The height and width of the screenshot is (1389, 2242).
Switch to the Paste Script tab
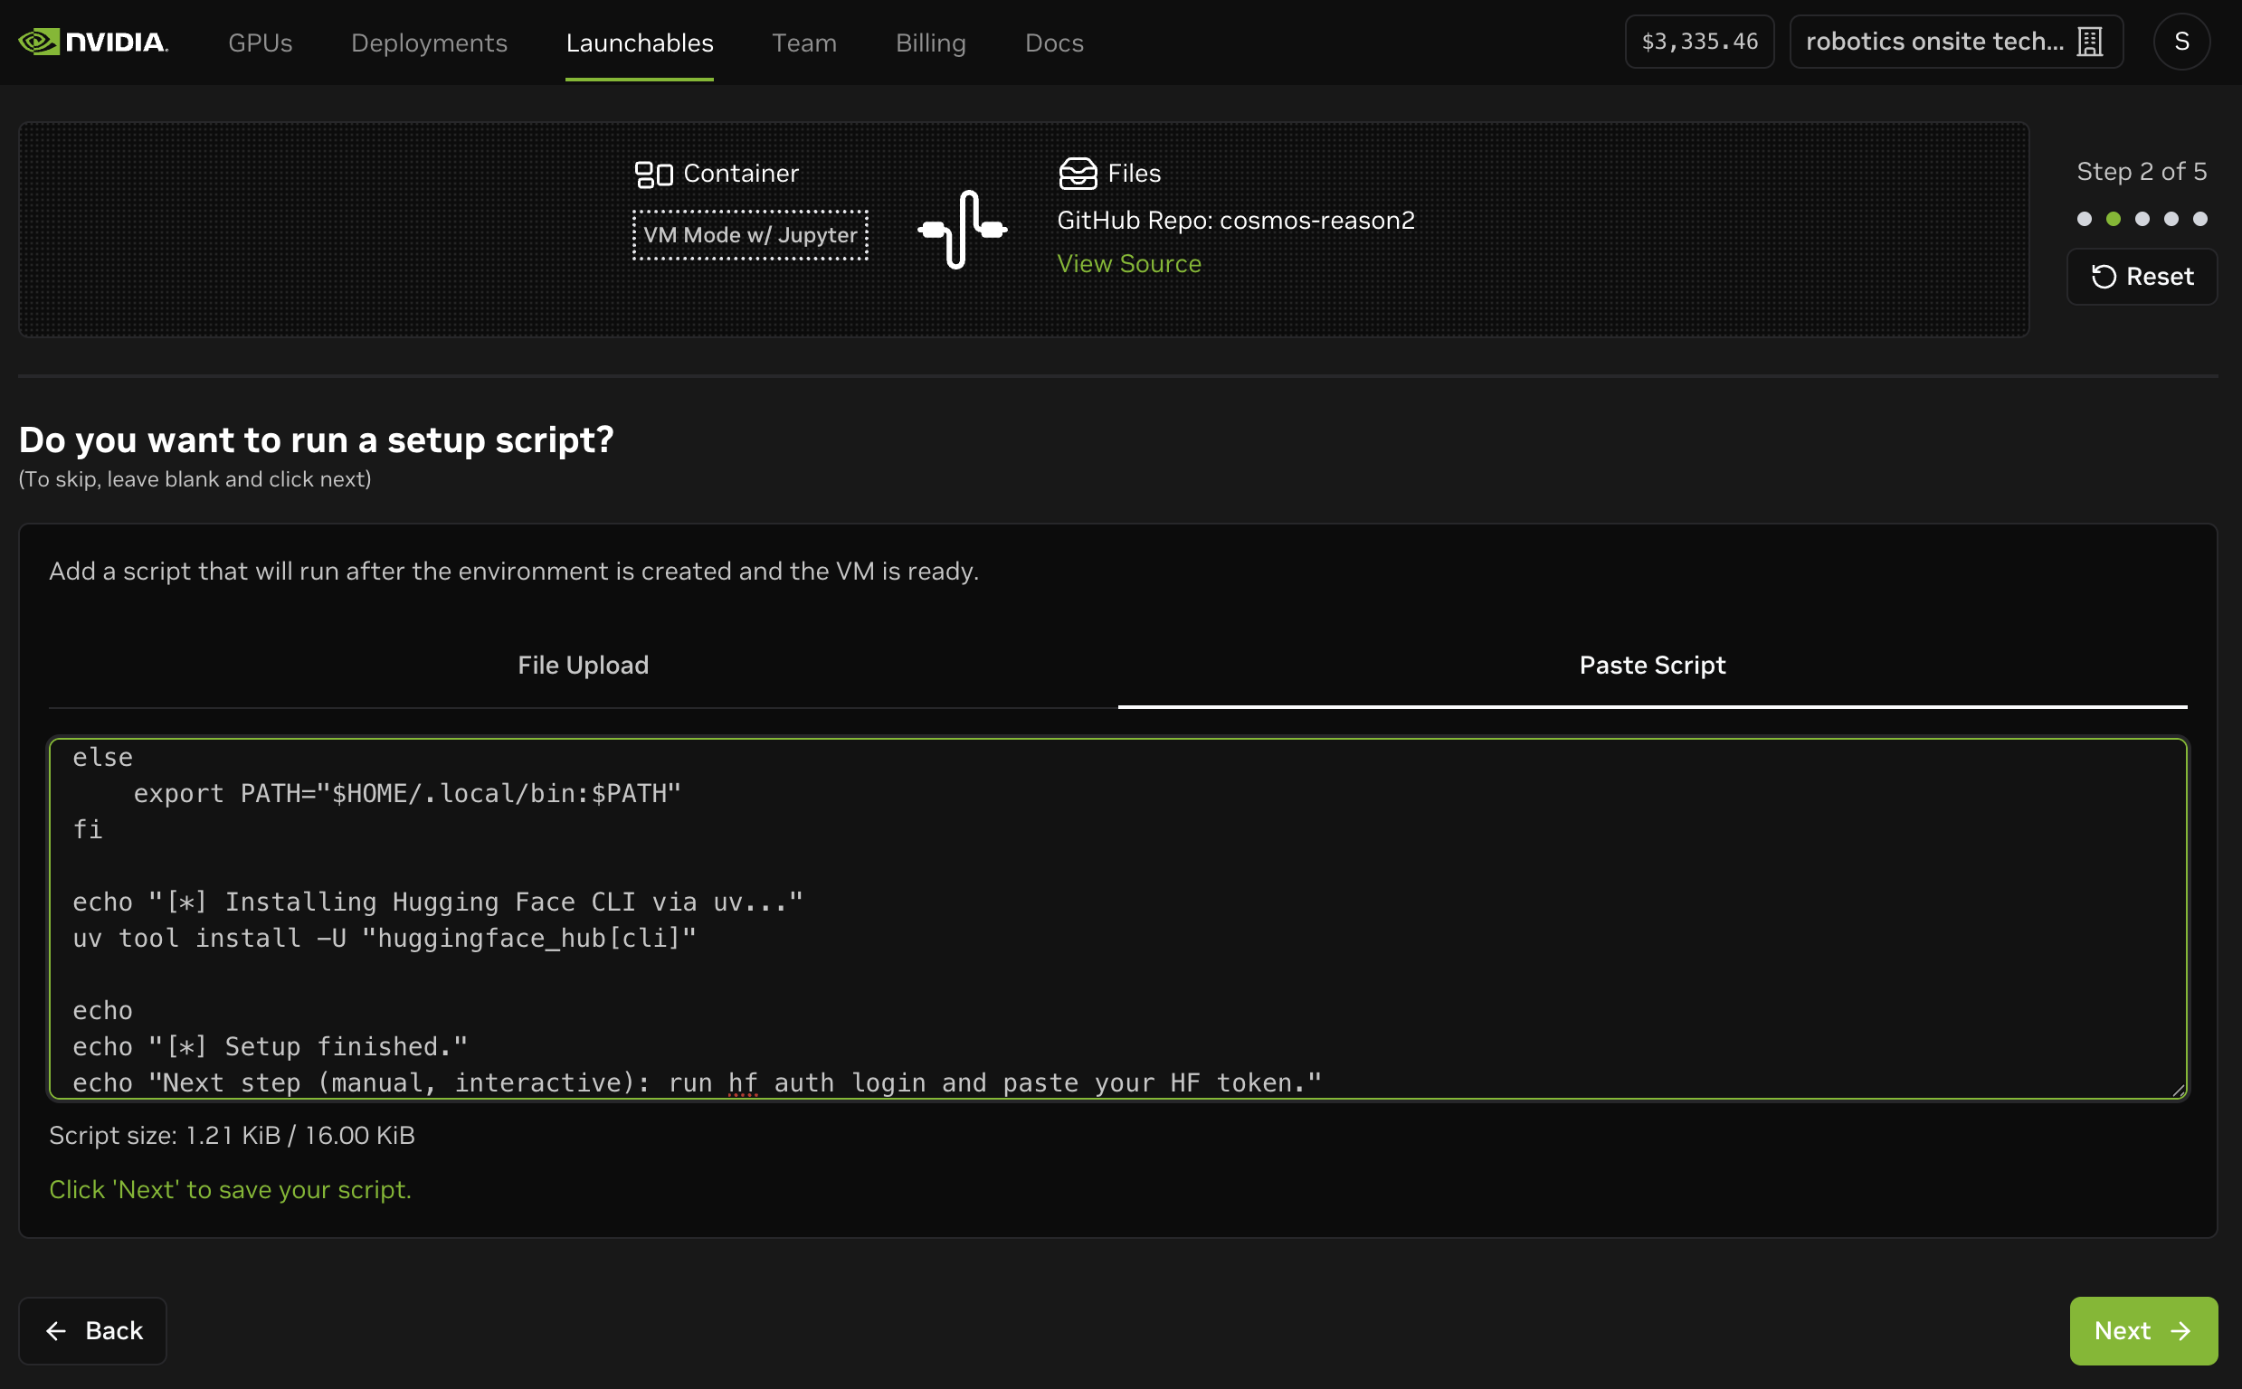[x=1651, y=664]
